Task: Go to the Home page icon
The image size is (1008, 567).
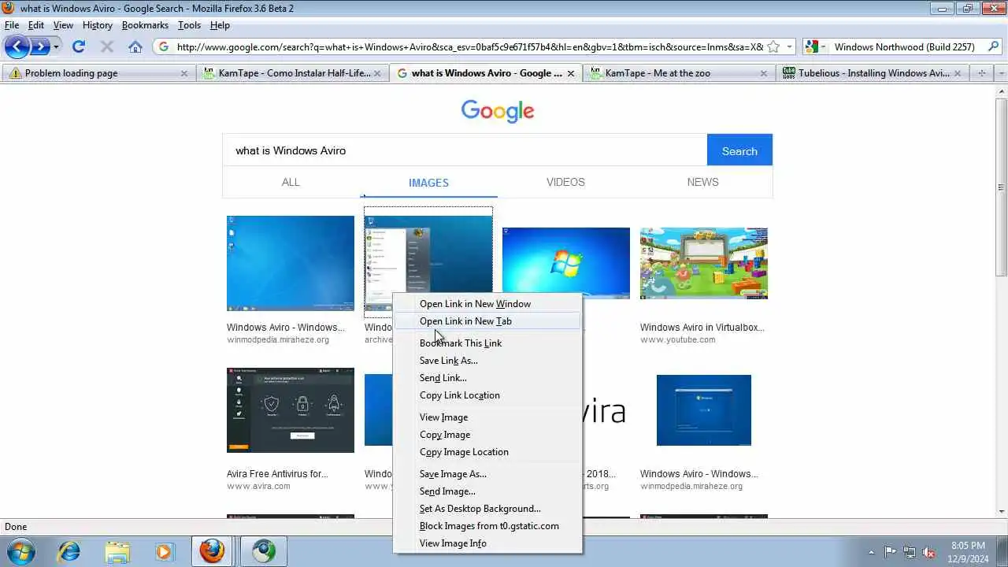Action: click(135, 46)
